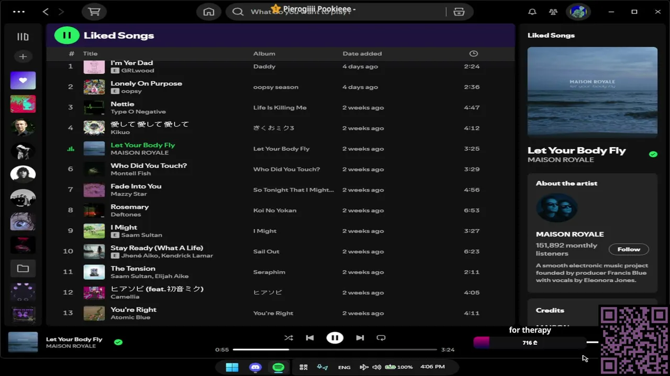670x376 pixels.
Task: Click Spotify taskbar icon
Action: pyautogui.click(x=278, y=367)
